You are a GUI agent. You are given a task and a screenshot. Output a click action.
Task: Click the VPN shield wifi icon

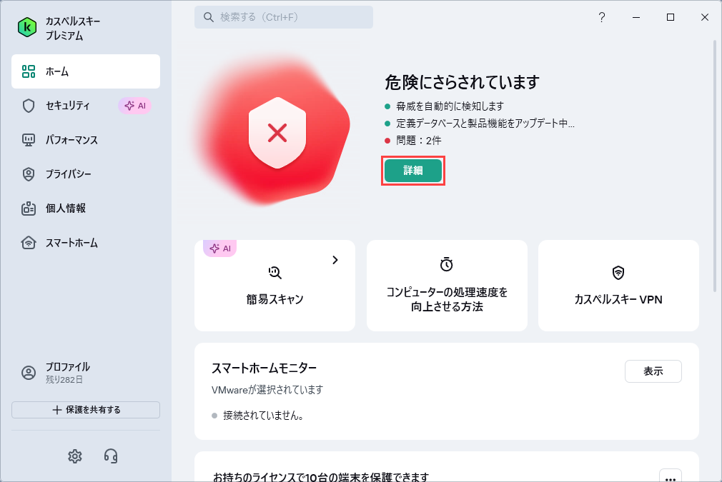point(618,272)
